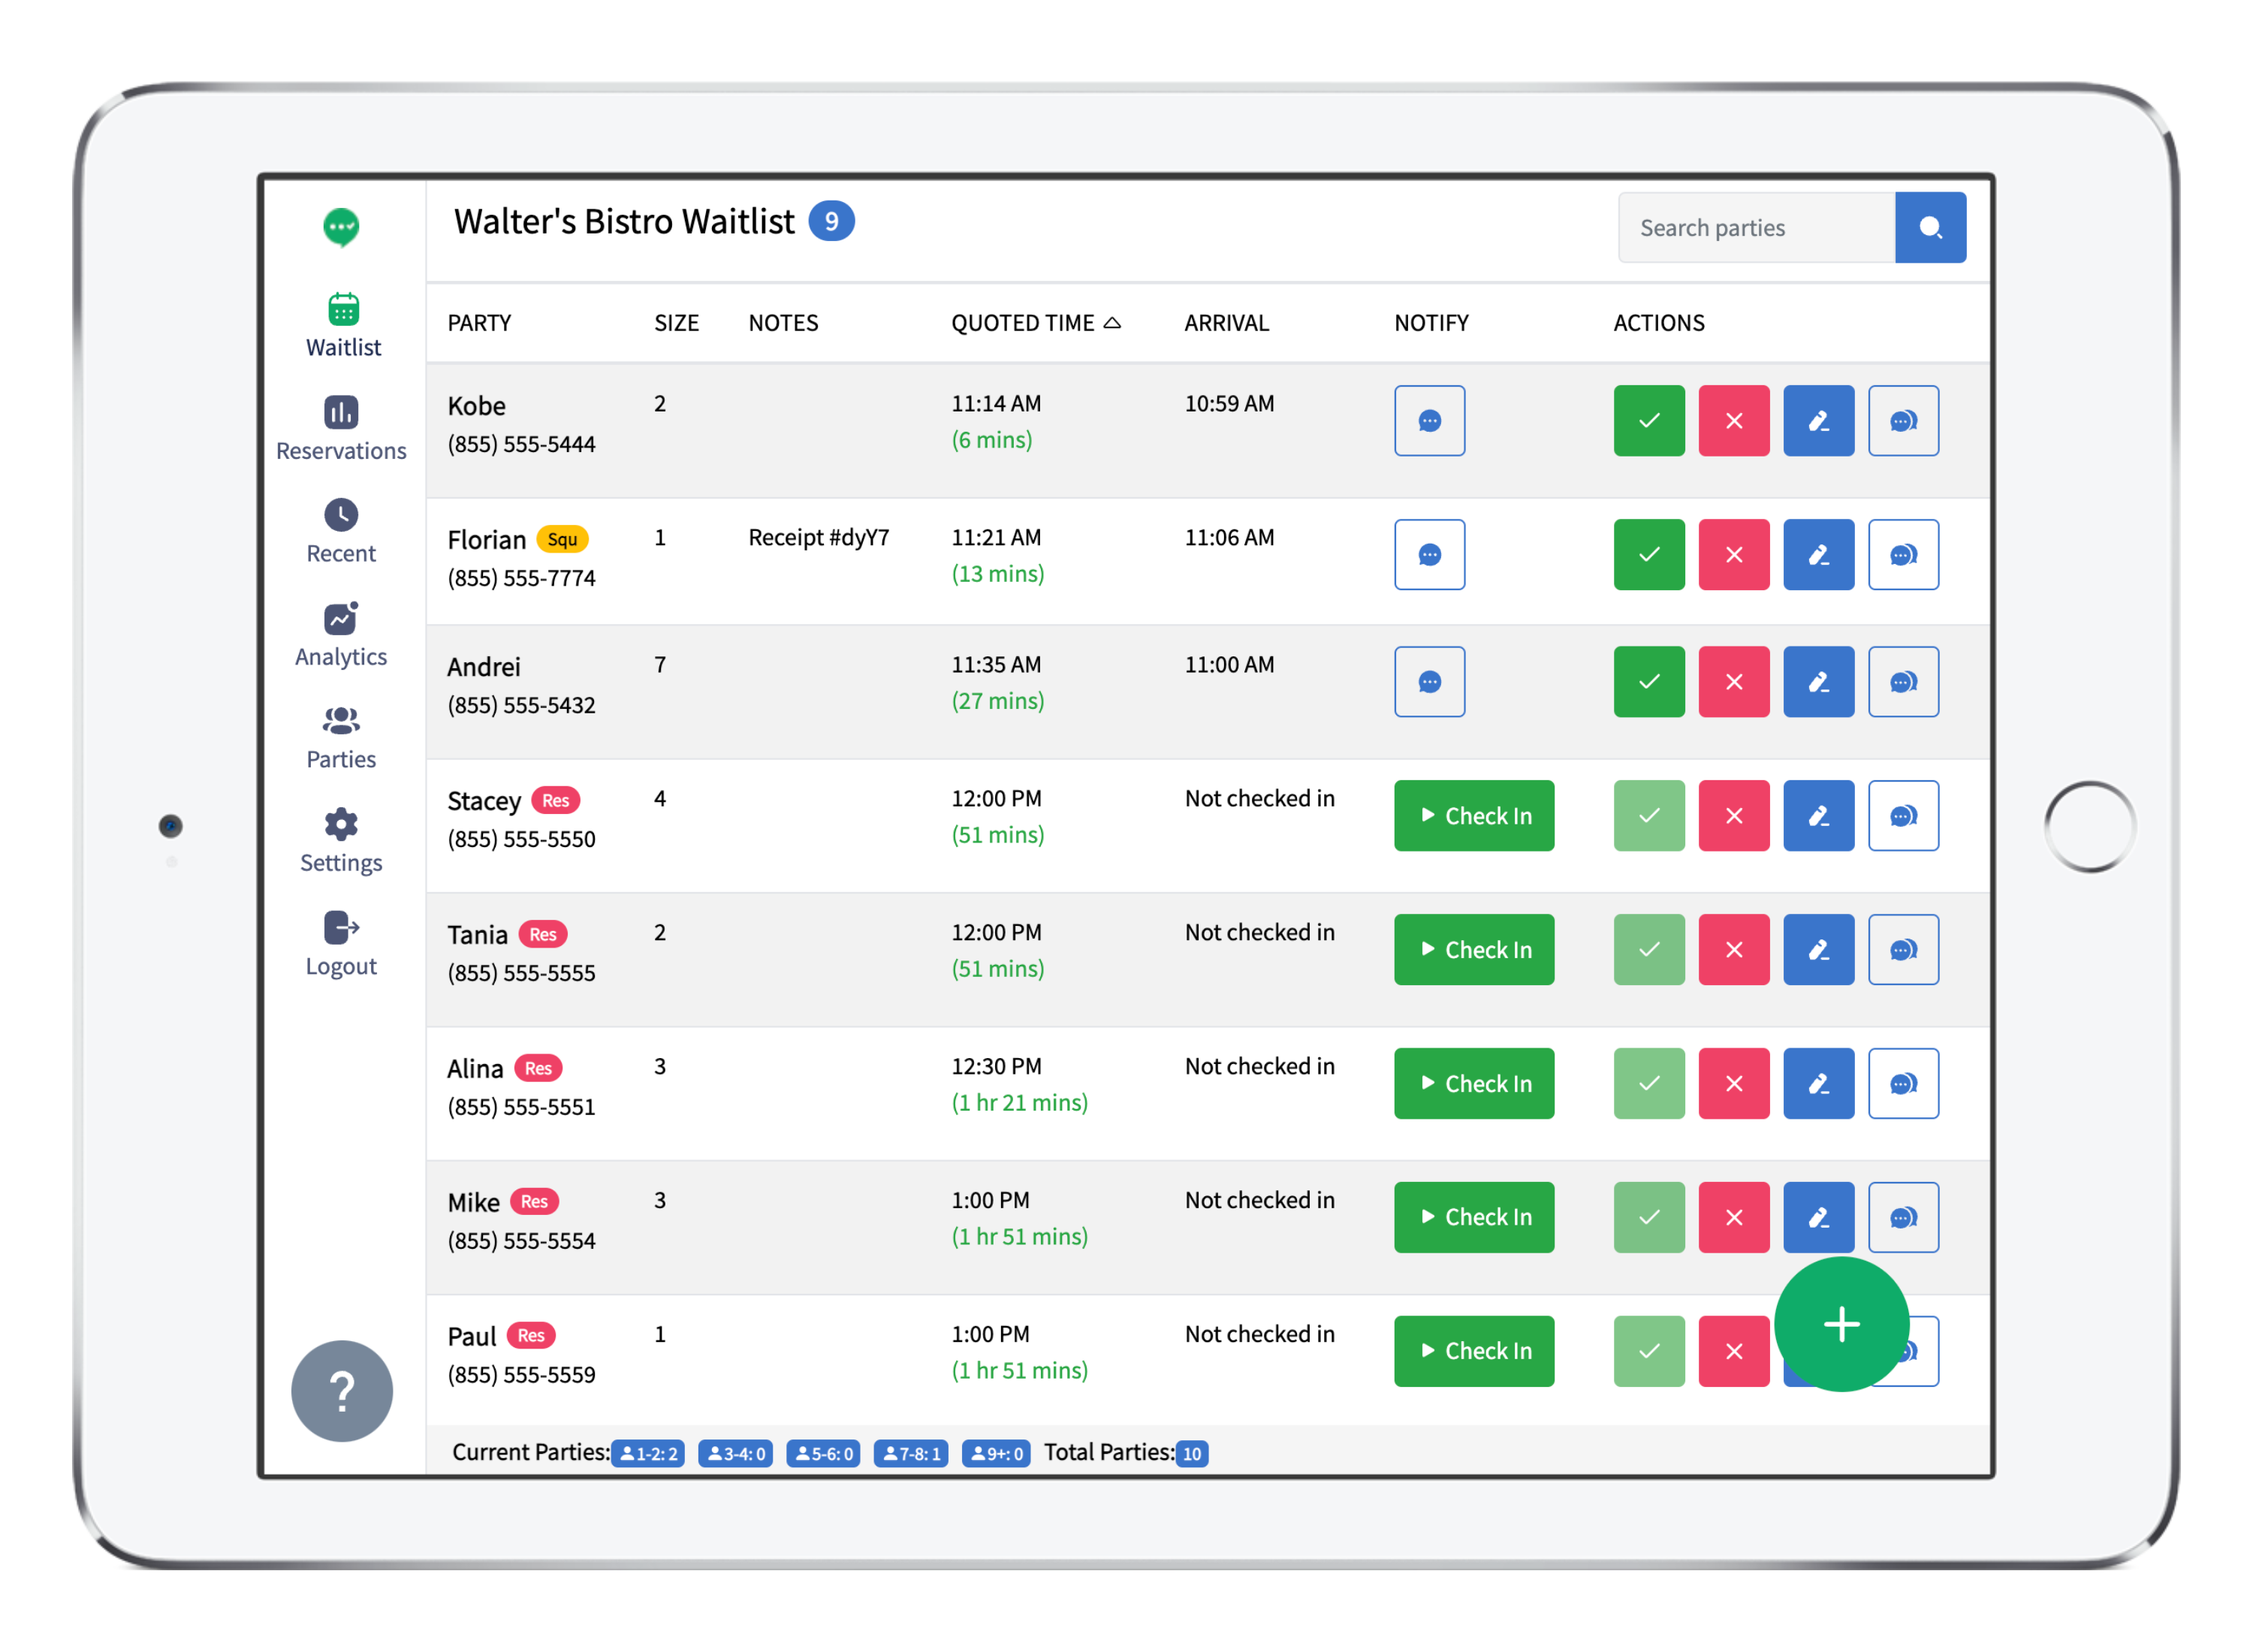Open the Analytics sidebar section
Image resolution: width=2253 pixels, height=1652 pixels.
pyautogui.click(x=342, y=635)
